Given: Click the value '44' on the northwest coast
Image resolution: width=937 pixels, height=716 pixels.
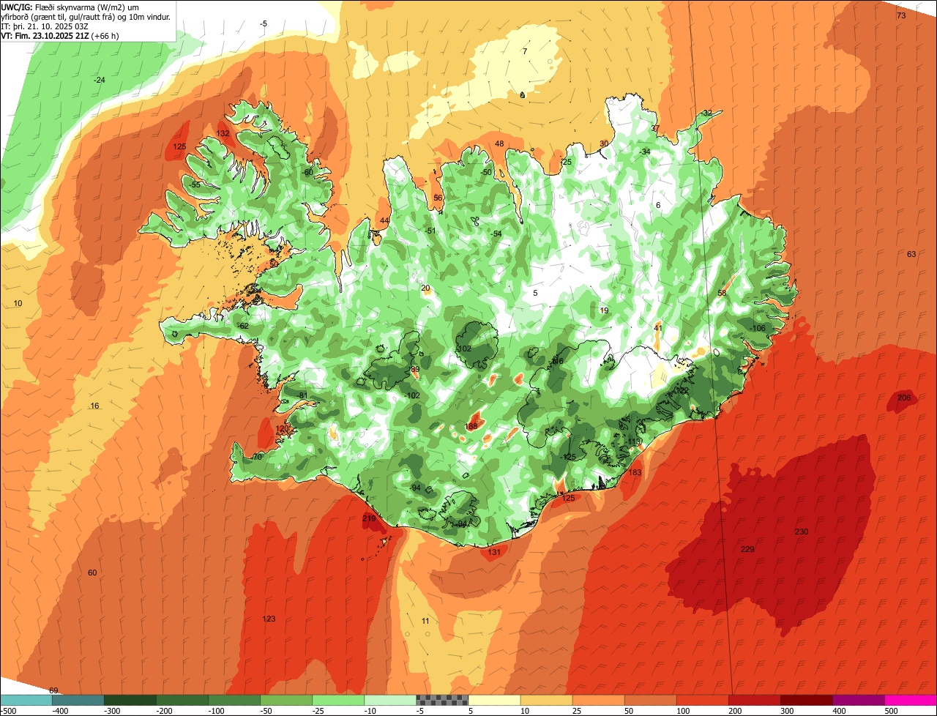Looking at the screenshot, I should tap(384, 220).
